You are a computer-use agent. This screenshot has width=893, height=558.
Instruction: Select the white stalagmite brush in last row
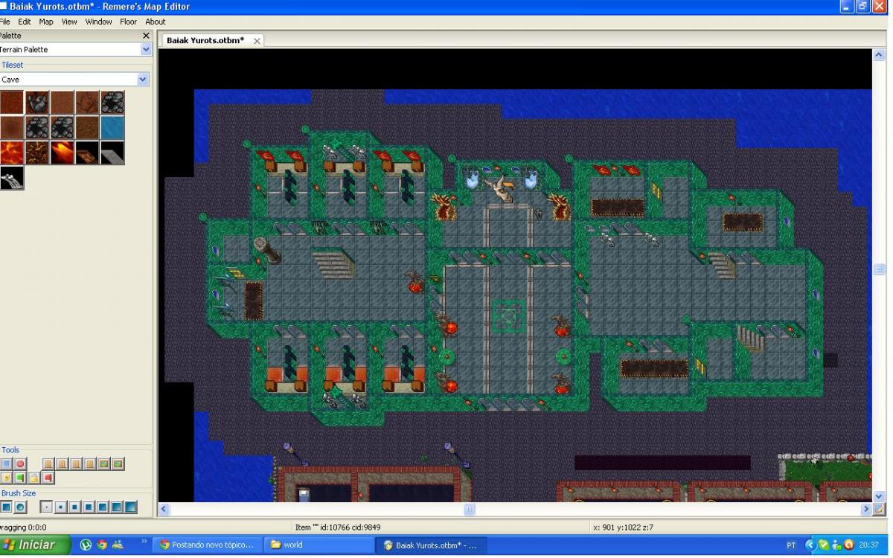(x=12, y=178)
